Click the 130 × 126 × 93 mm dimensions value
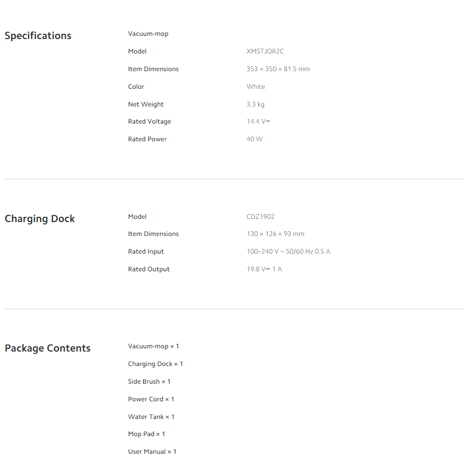This screenshot has width=465, height=457. [275, 234]
